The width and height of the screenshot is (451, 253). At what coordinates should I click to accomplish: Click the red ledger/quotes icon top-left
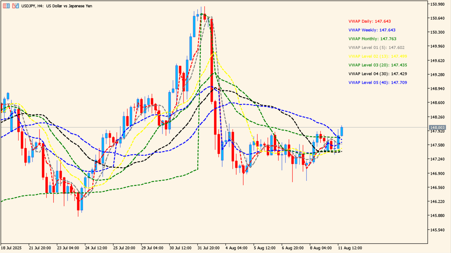[6, 6]
